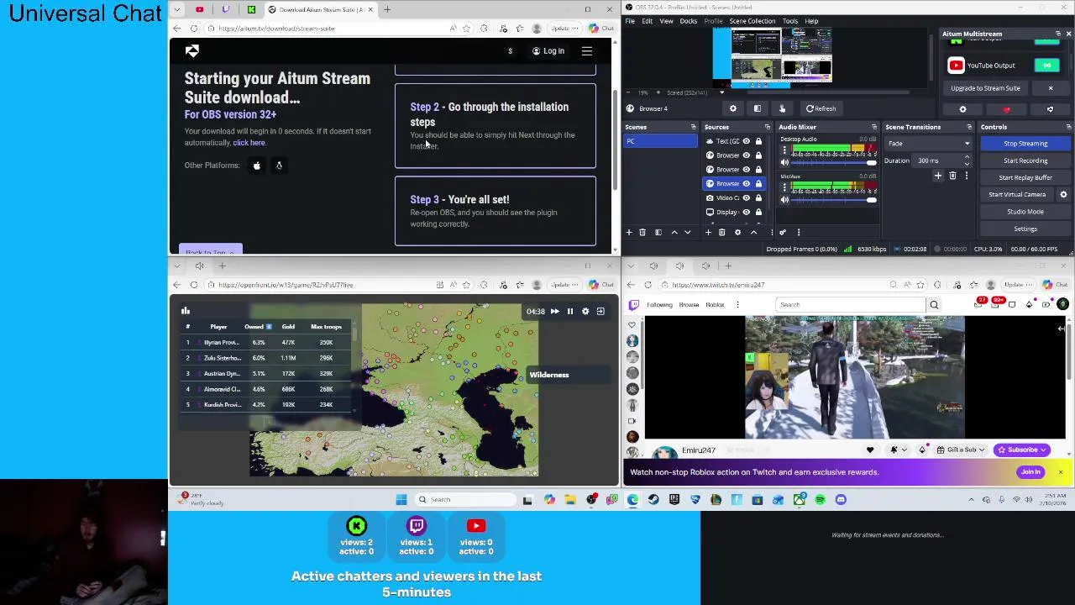The image size is (1075, 605).
Task: Open filters for Browser 4 source
Action: pyautogui.click(x=757, y=108)
